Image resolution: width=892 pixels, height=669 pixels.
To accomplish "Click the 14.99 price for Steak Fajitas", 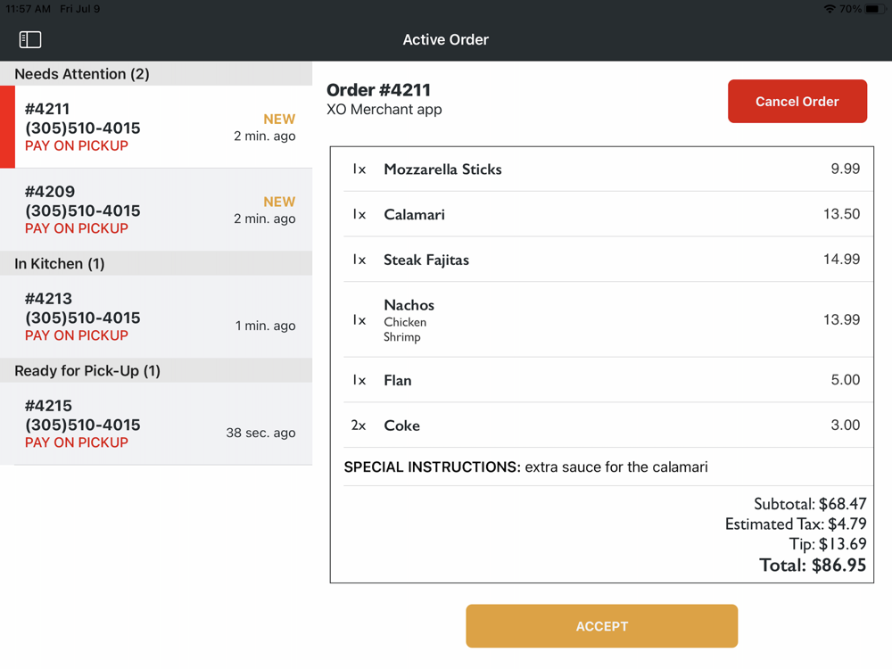I will click(841, 259).
